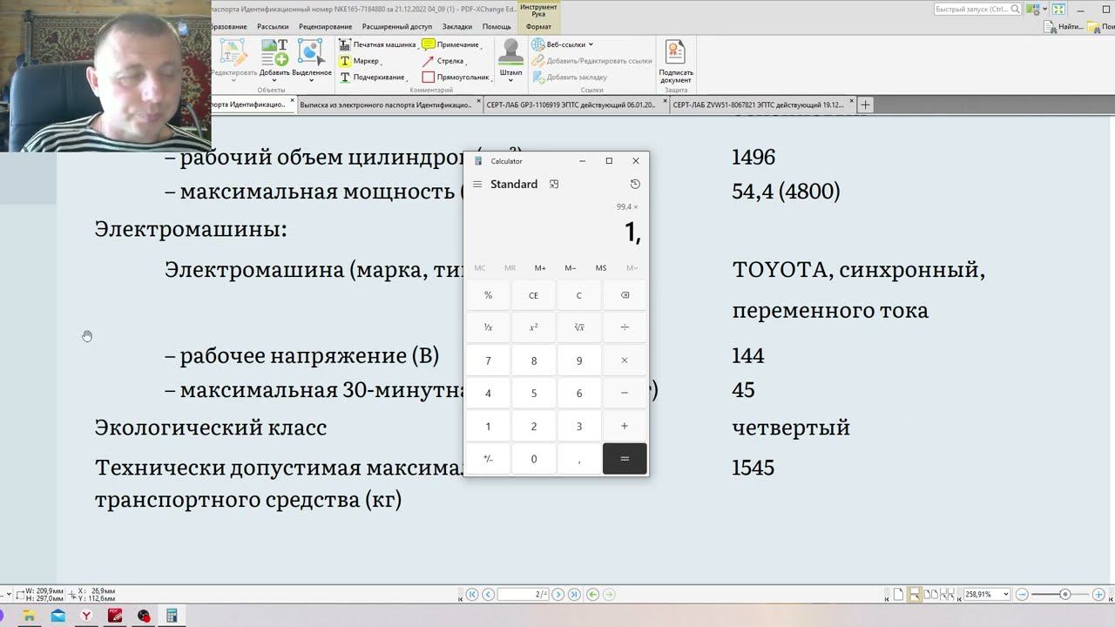Click the zoom out minus button

click(1023, 594)
